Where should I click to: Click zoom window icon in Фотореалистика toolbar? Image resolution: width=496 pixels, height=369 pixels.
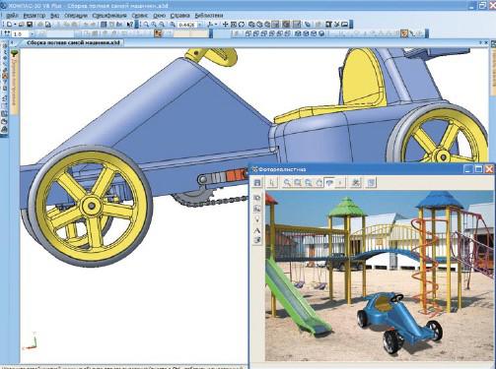(x=298, y=183)
